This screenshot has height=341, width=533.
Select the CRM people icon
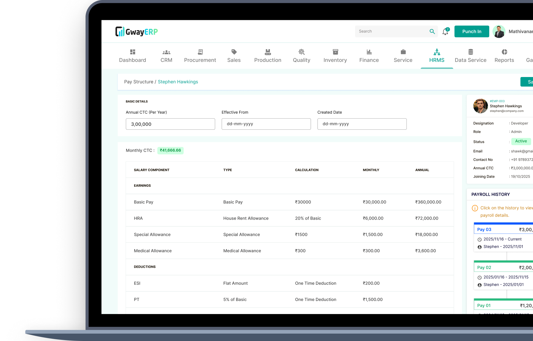(x=166, y=52)
